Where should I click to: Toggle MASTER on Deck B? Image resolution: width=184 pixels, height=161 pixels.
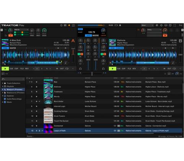click(120, 48)
